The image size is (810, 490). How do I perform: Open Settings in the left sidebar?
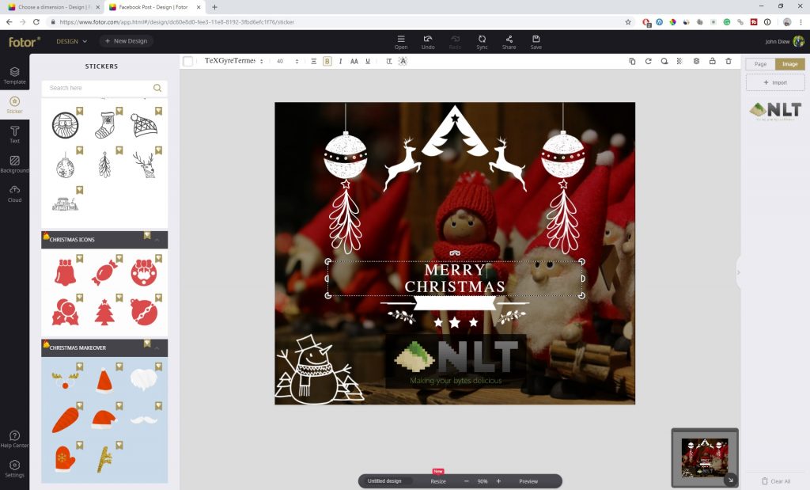click(14, 469)
